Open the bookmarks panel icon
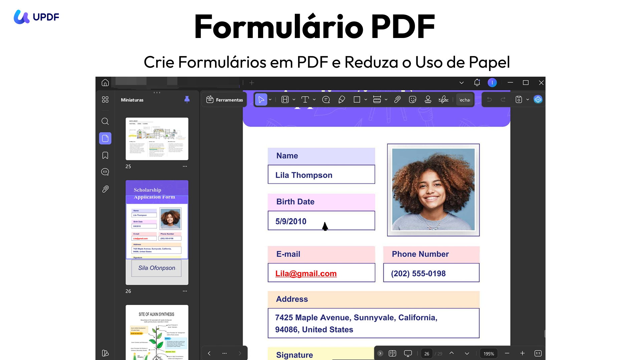 coord(105,155)
